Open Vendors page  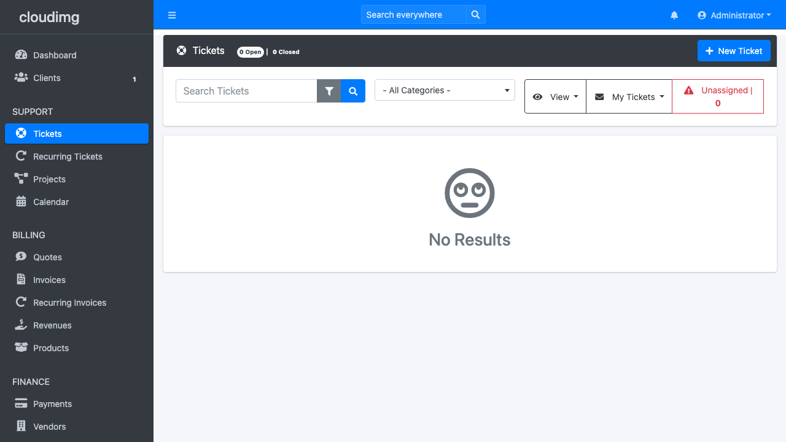(77, 426)
